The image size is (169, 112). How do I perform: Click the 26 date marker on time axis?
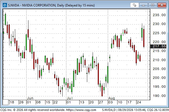coord(21,102)
